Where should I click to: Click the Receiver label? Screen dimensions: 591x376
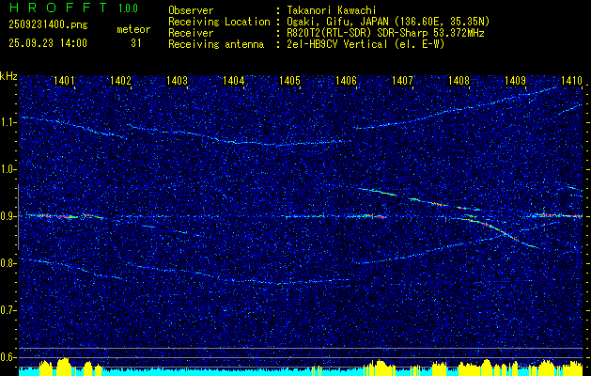[191, 33]
